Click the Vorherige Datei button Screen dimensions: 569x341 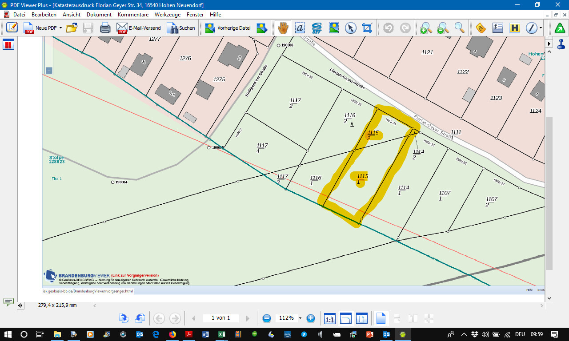pos(228,28)
